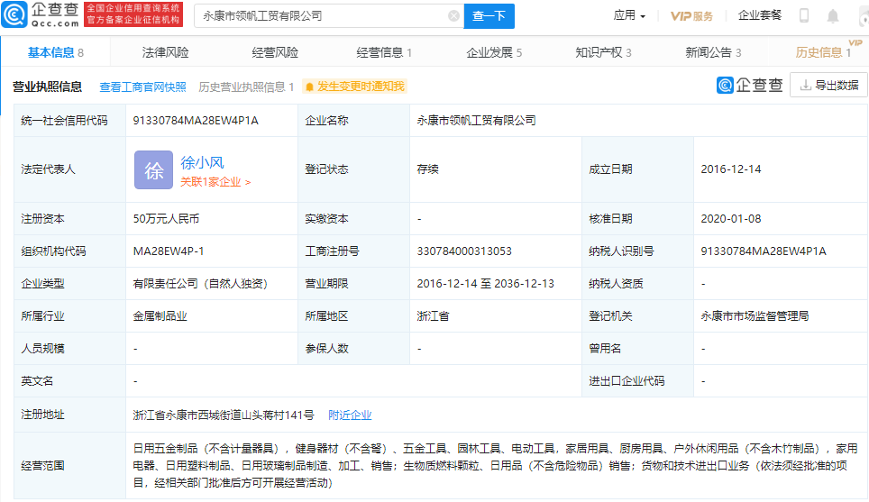Click the Qcc.com logo icon
869x502 pixels.
[x=14, y=14]
